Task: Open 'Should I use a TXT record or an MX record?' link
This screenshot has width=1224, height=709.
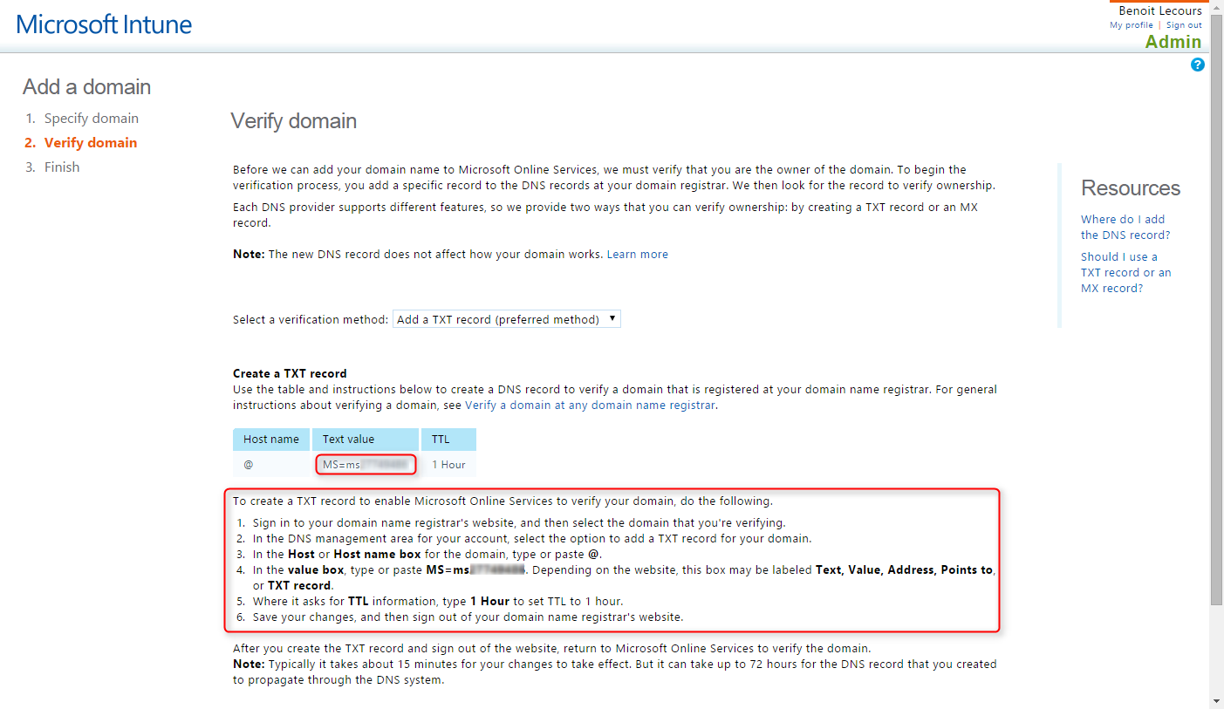Action: tap(1126, 272)
